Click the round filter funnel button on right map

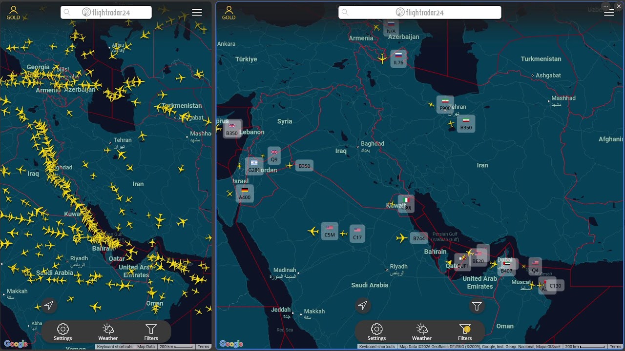pos(477,306)
